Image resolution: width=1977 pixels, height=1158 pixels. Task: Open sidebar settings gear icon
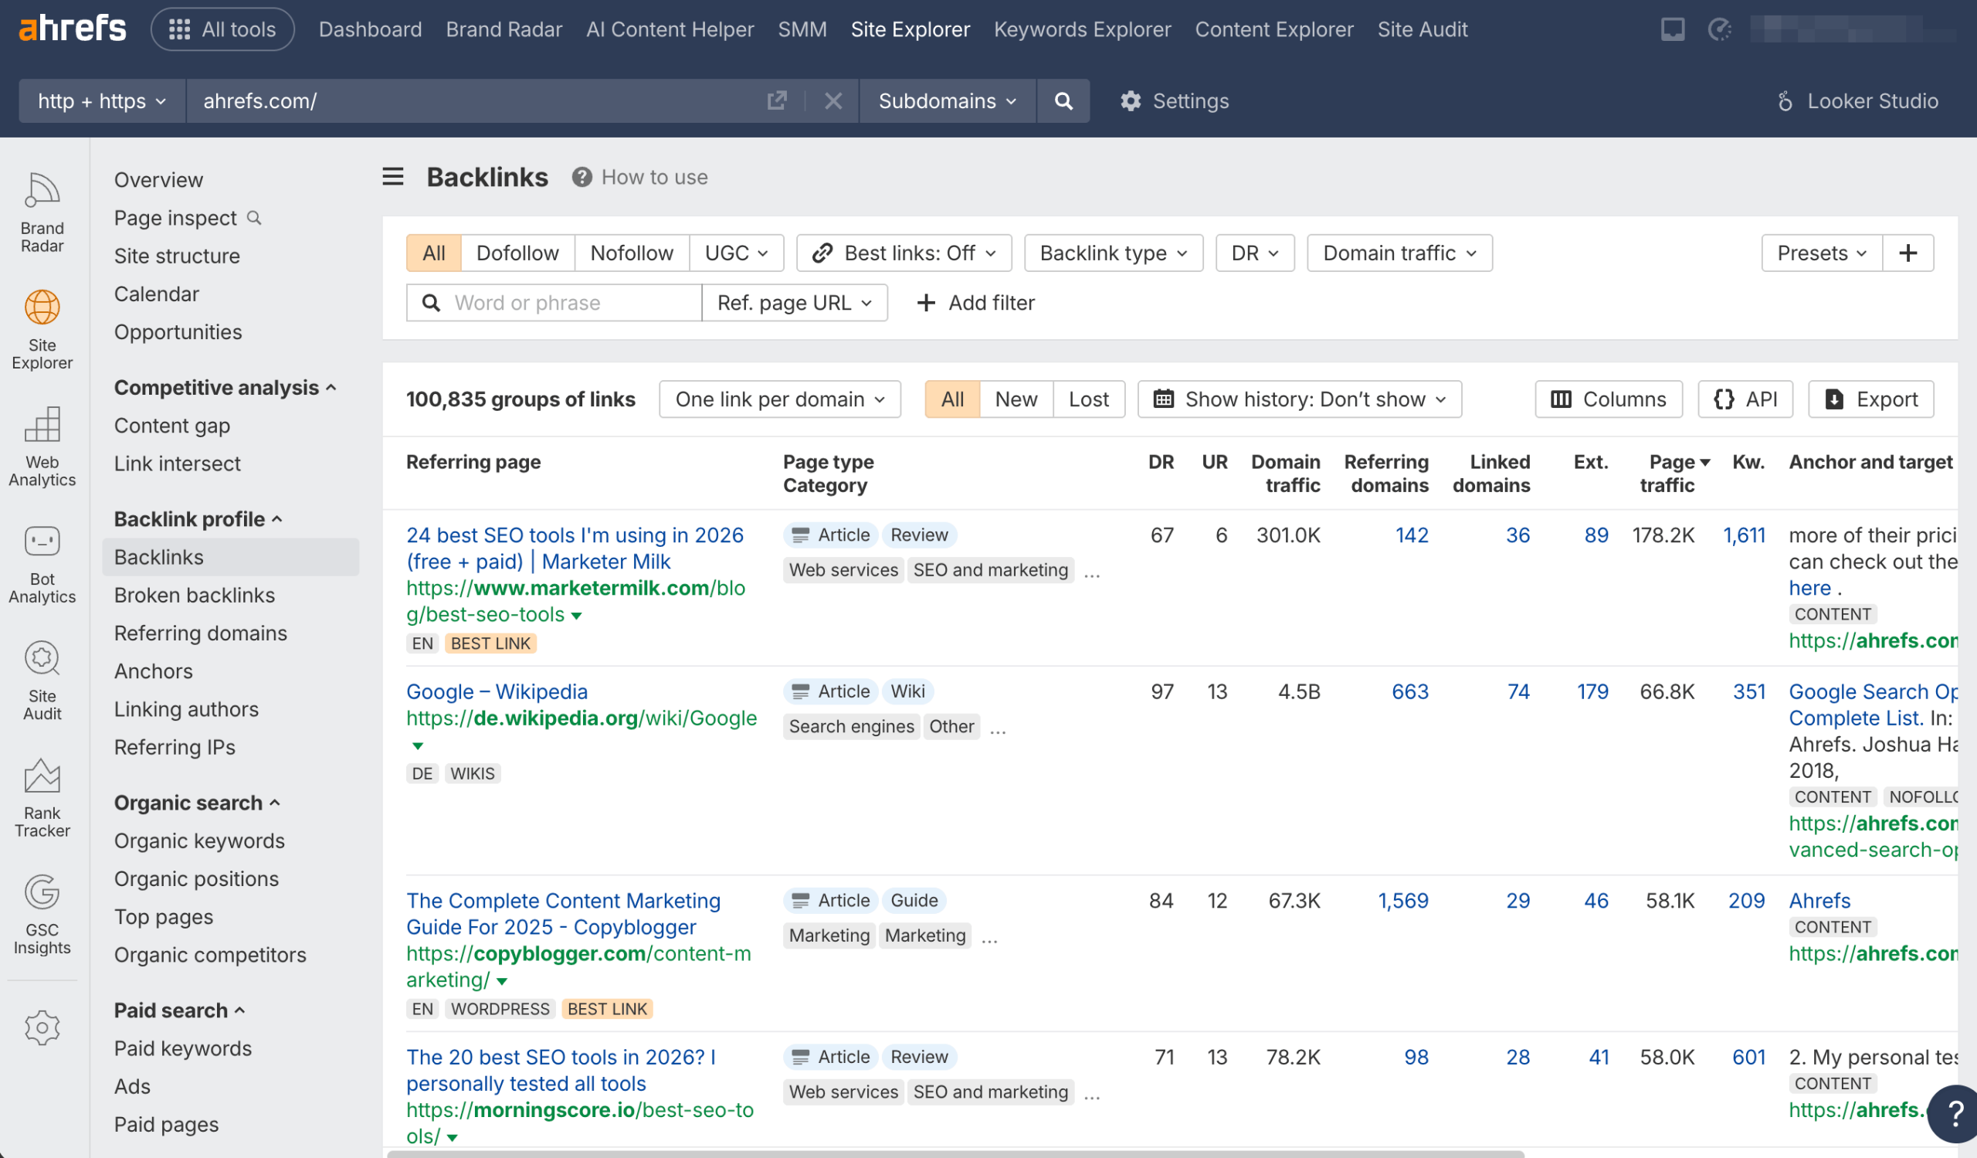[42, 1027]
